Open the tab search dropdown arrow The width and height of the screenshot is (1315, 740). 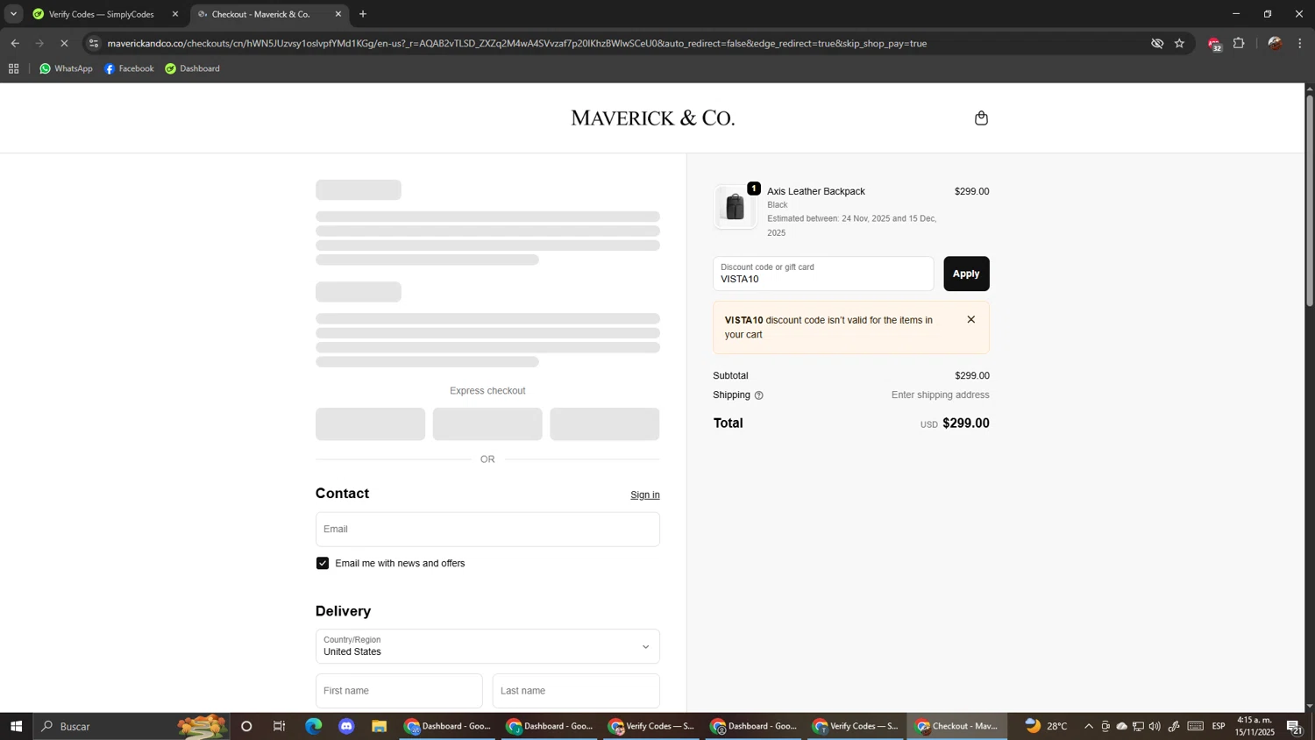[x=13, y=14]
